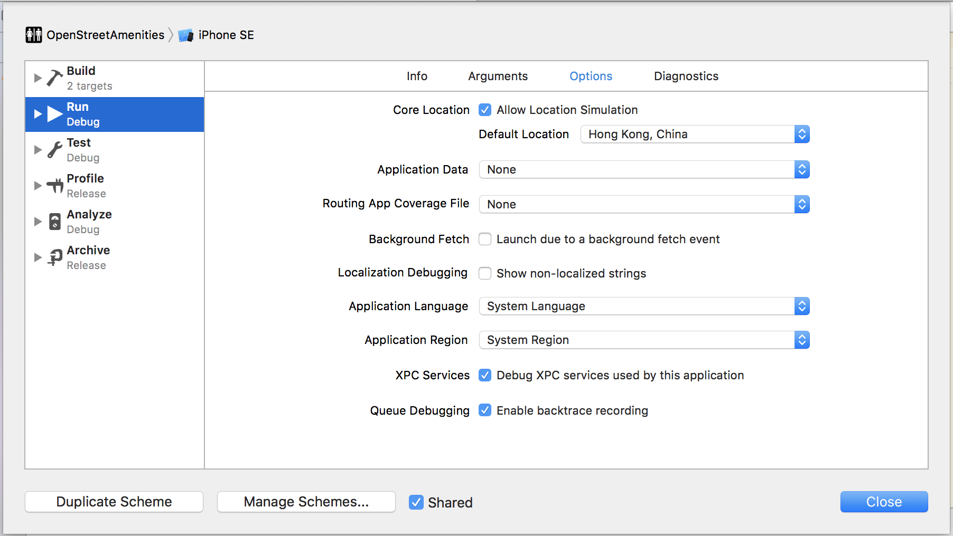
Task: Click the iPhone SE simulator icon
Action: tap(185, 35)
